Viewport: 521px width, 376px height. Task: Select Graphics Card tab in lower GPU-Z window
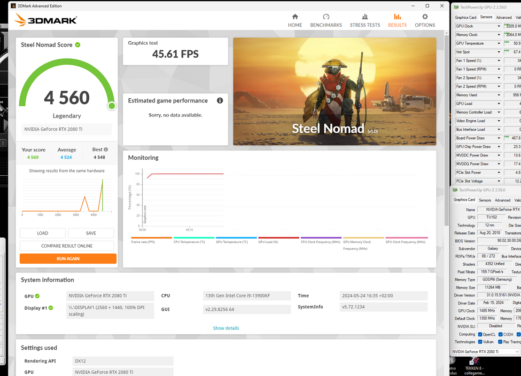coord(464,200)
